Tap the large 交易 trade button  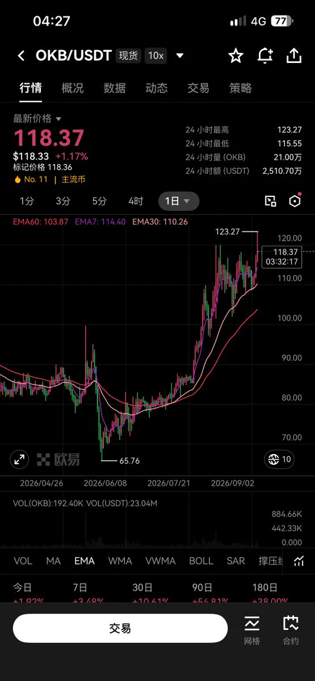(120, 628)
